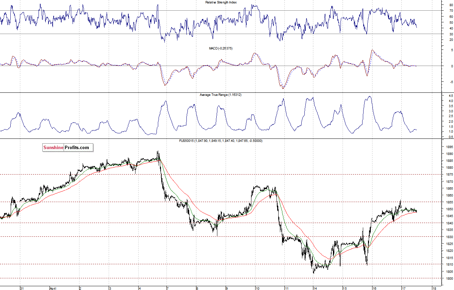Click the 0 level on MACD axis
Screen dimensions: 454x290
(x=452, y=66)
